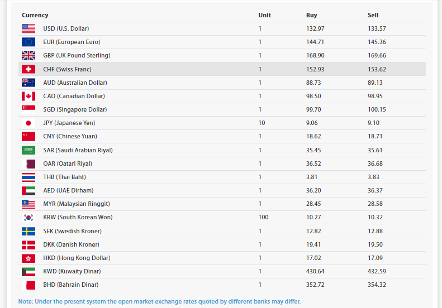Viewport: 442px width, 308px height.
Task: Click the Swiss flag icon
Action: tap(28, 69)
